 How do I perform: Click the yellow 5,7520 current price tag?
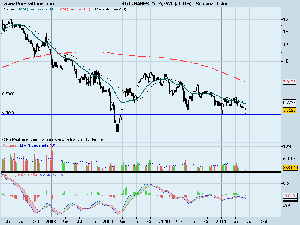pyautogui.click(x=289, y=110)
